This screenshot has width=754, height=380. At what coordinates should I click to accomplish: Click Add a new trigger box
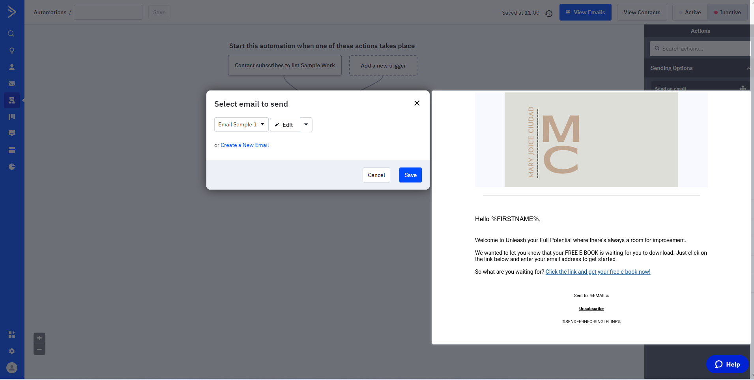pyautogui.click(x=383, y=66)
